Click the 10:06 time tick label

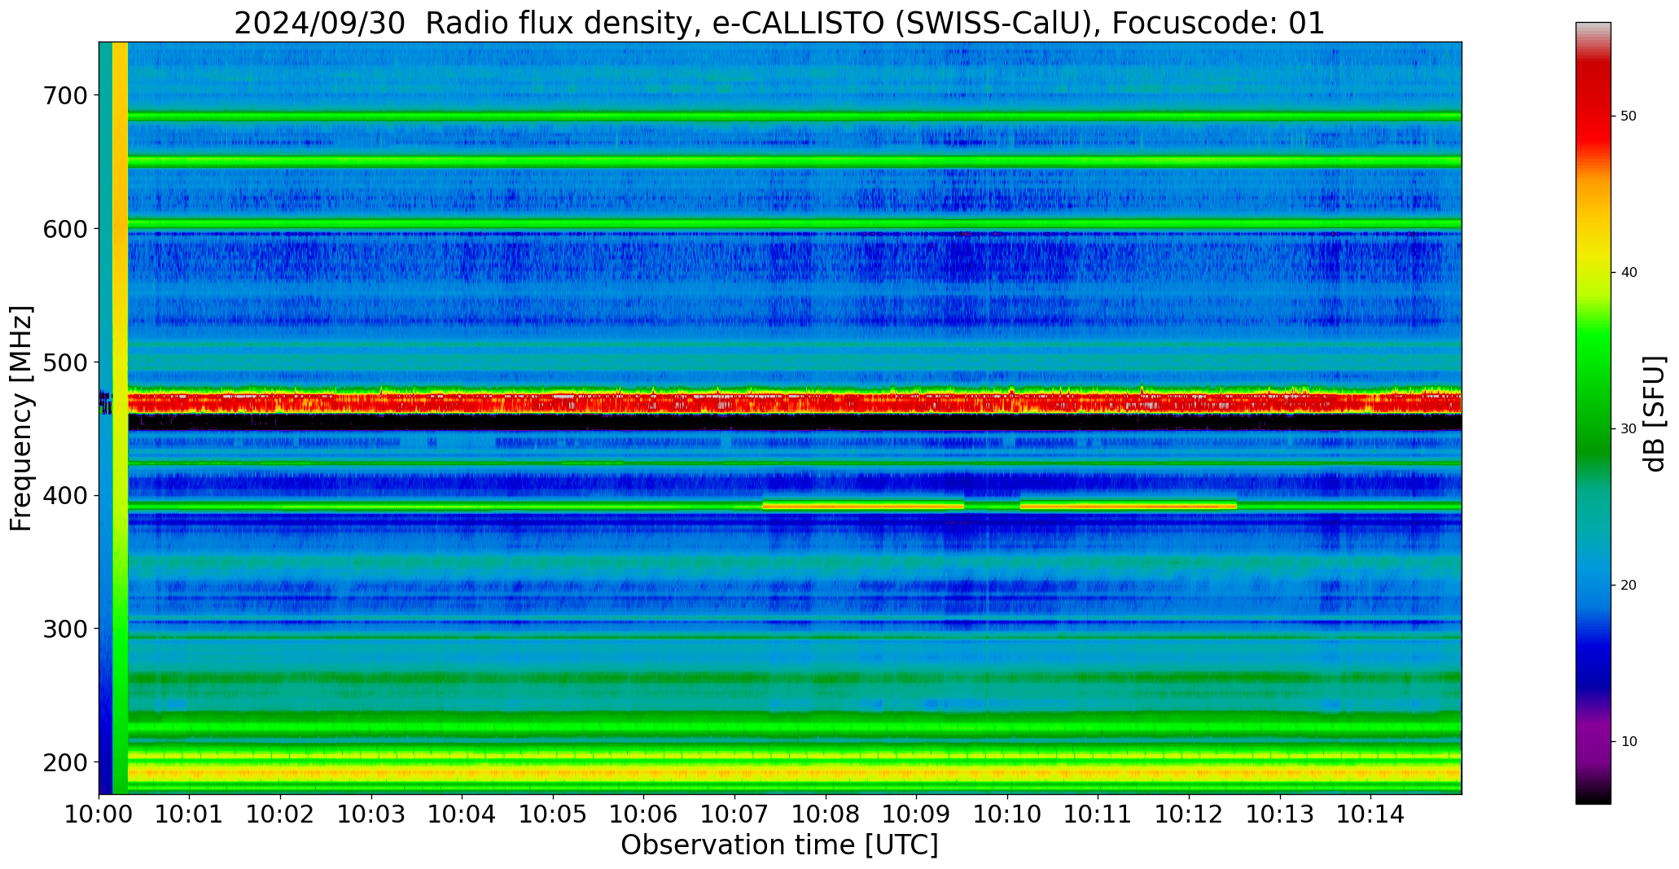tap(644, 814)
